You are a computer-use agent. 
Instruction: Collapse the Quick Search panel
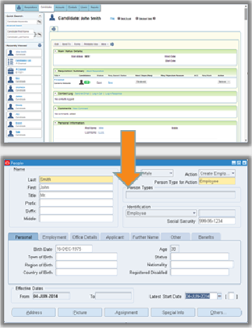(x=40, y=16)
